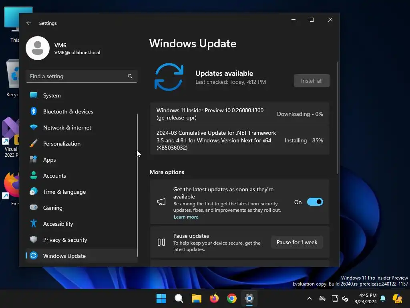Open the Apps icon in the sidebar
Viewport: 410px width, 308px height.
[x=34, y=159]
